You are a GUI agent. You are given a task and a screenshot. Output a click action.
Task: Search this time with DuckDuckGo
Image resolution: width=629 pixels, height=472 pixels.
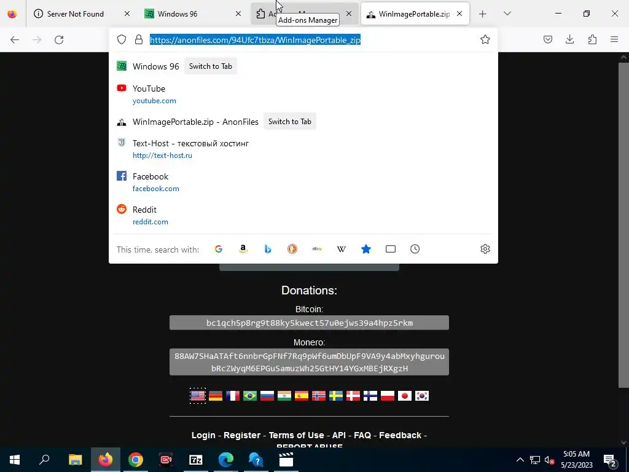click(292, 249)
